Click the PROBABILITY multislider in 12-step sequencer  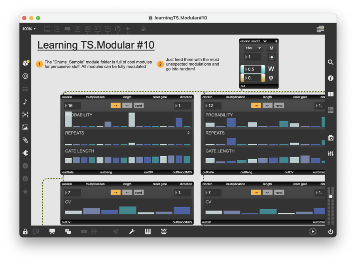click(x=265, y=119)
